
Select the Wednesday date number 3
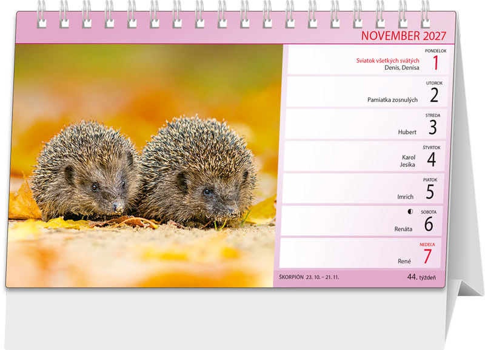point(433,127)
